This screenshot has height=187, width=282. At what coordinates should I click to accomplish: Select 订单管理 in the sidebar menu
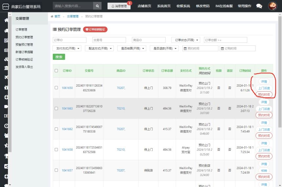pos(21,29)
